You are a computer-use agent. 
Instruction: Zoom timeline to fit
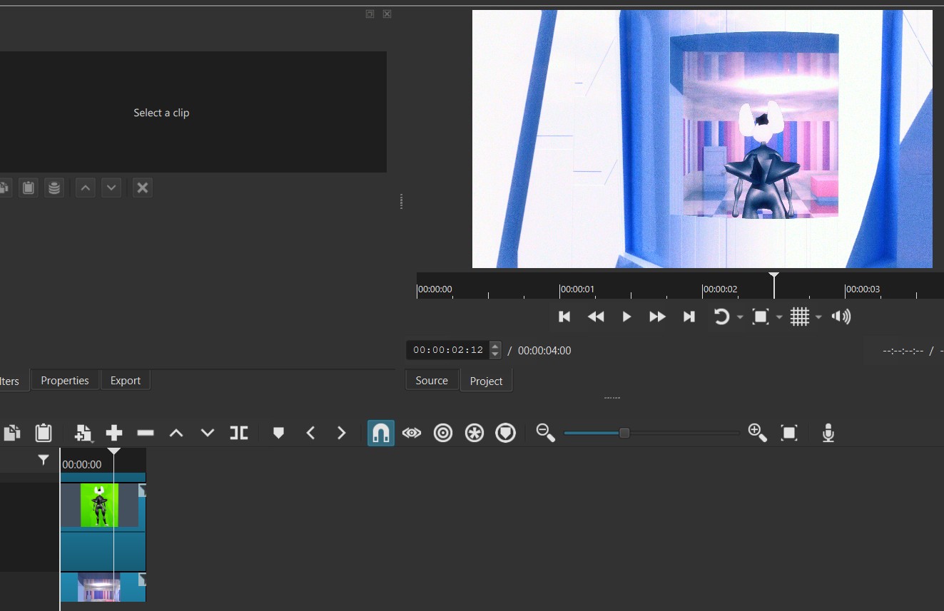pos(788,433)
